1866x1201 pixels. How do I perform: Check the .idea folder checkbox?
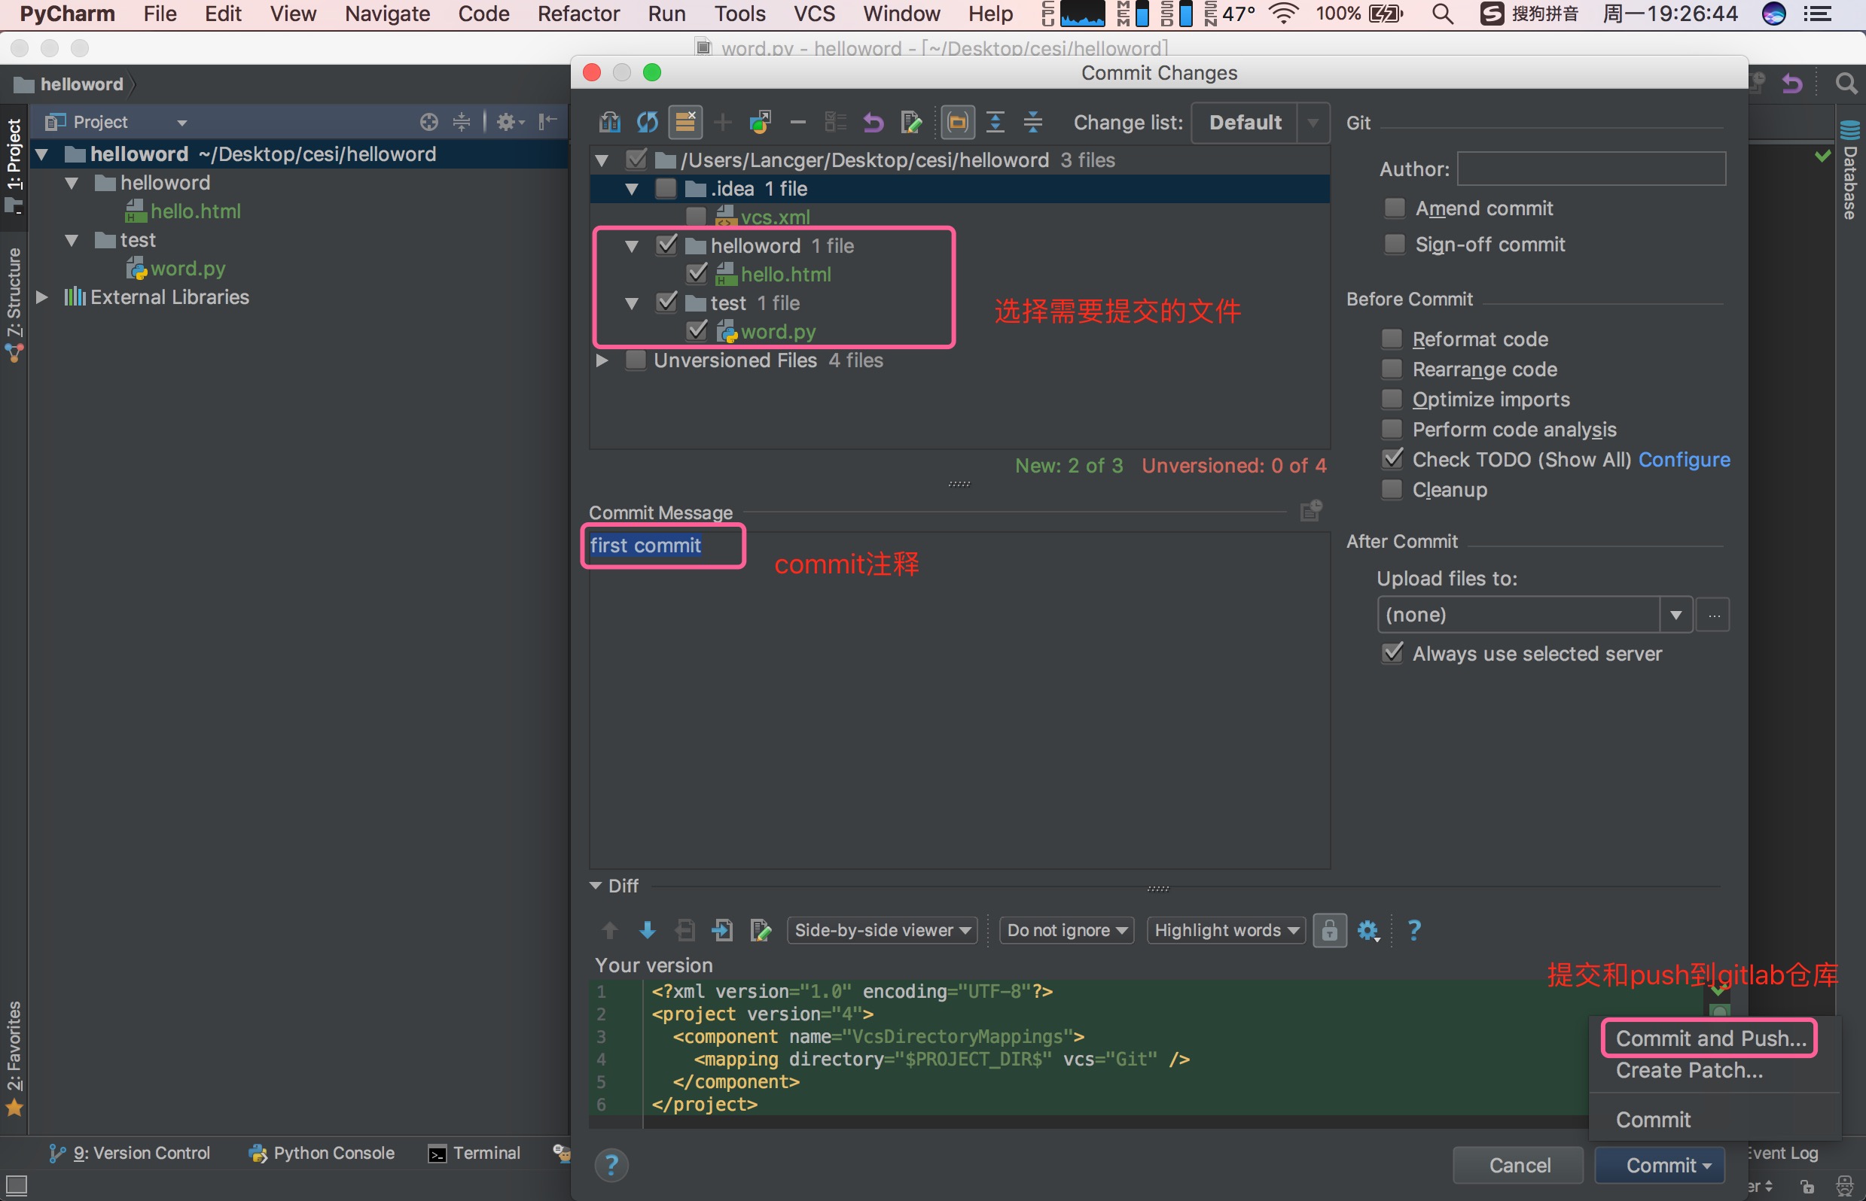(x=666, y=188)
